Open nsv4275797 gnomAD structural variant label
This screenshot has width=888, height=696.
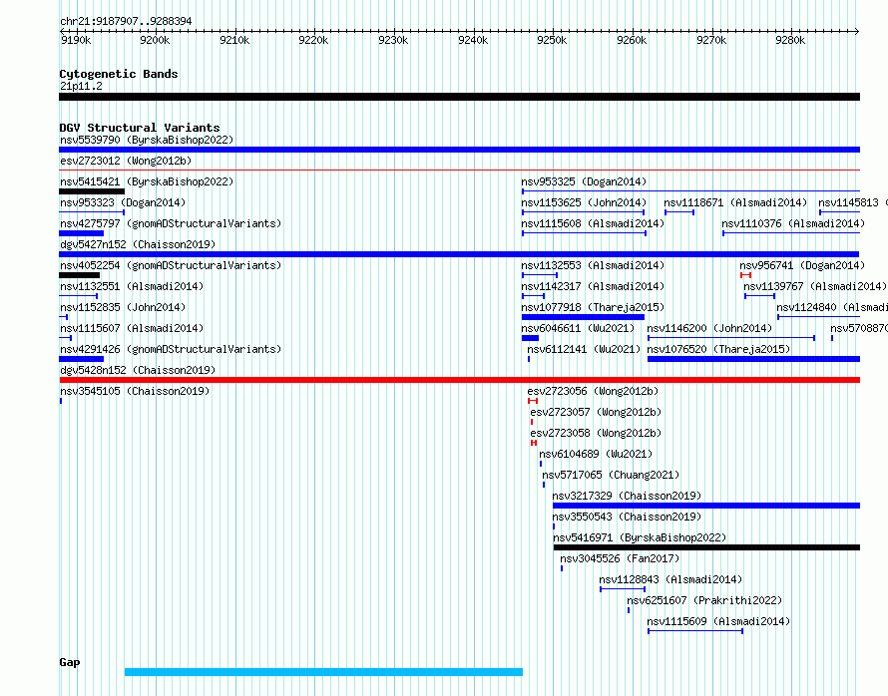tap(171, 223)
